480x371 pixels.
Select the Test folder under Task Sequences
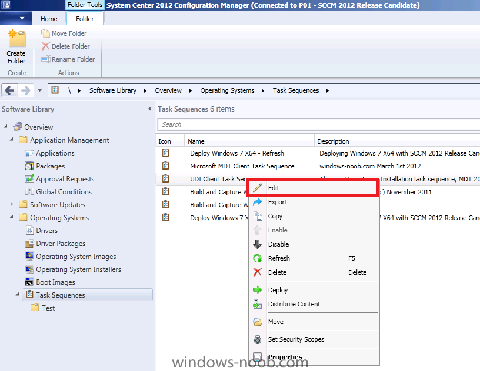(x=48, y=308)
